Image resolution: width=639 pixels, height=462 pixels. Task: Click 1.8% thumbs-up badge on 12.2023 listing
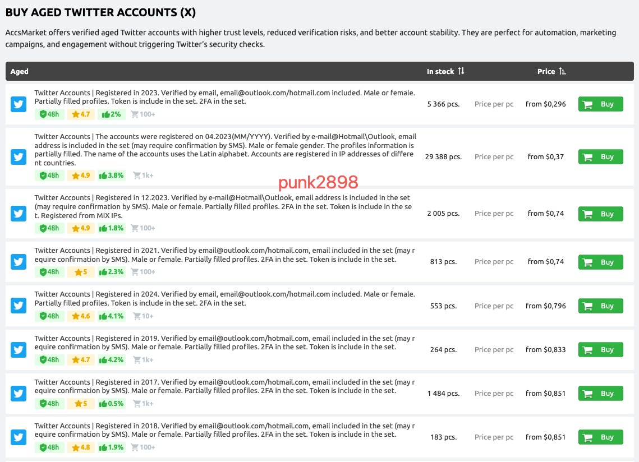click(111, 228)
